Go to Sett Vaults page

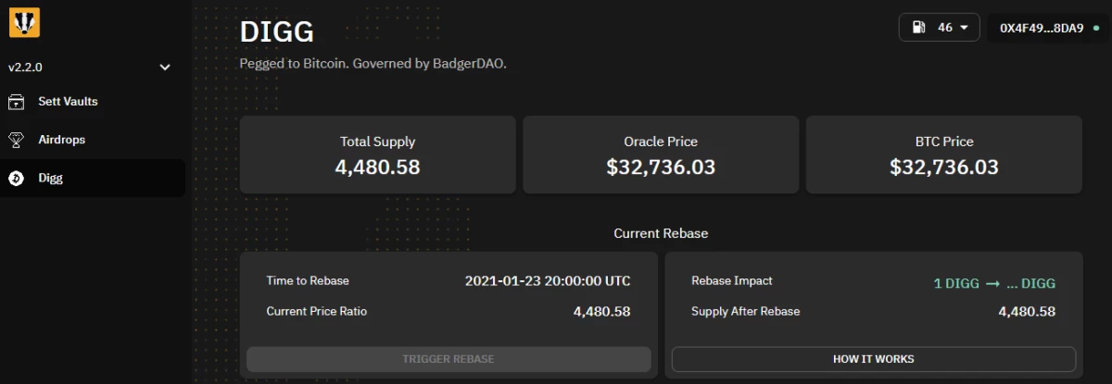tap(93, 102)
